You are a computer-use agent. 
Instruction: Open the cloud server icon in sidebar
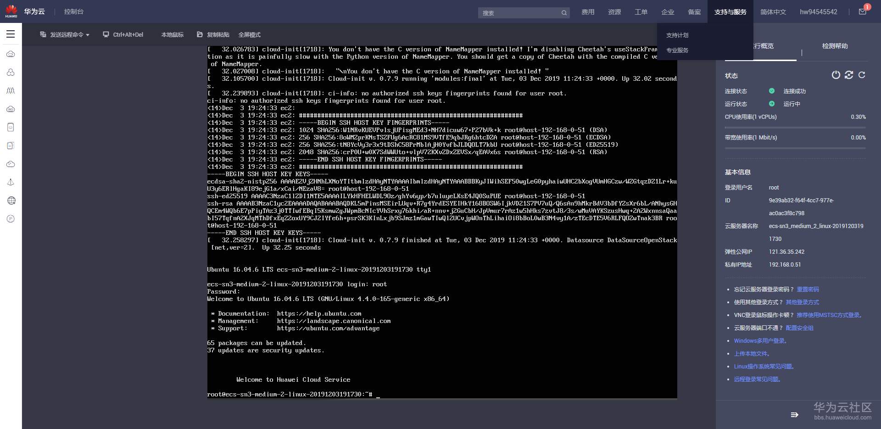pos(11,54)
